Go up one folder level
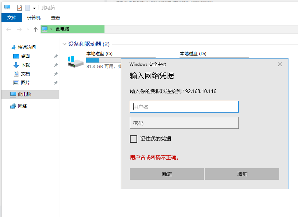 36,29
